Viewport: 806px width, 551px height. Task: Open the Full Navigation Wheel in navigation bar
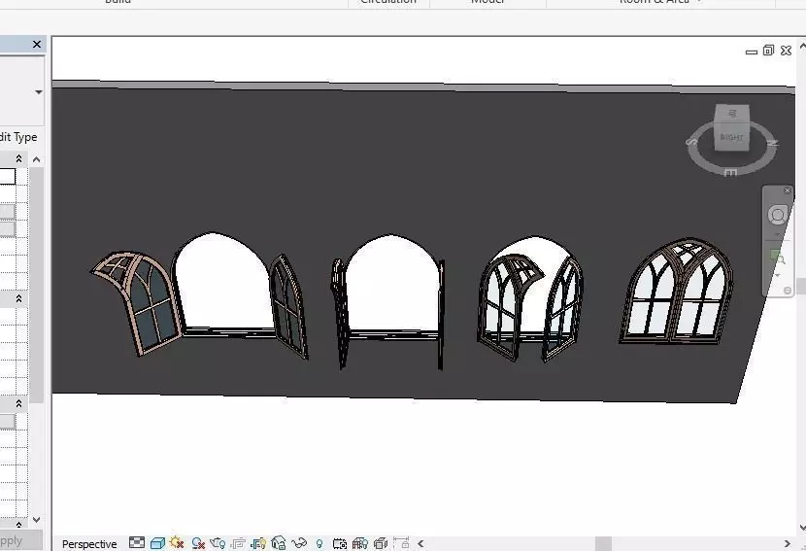click(777, 215)
